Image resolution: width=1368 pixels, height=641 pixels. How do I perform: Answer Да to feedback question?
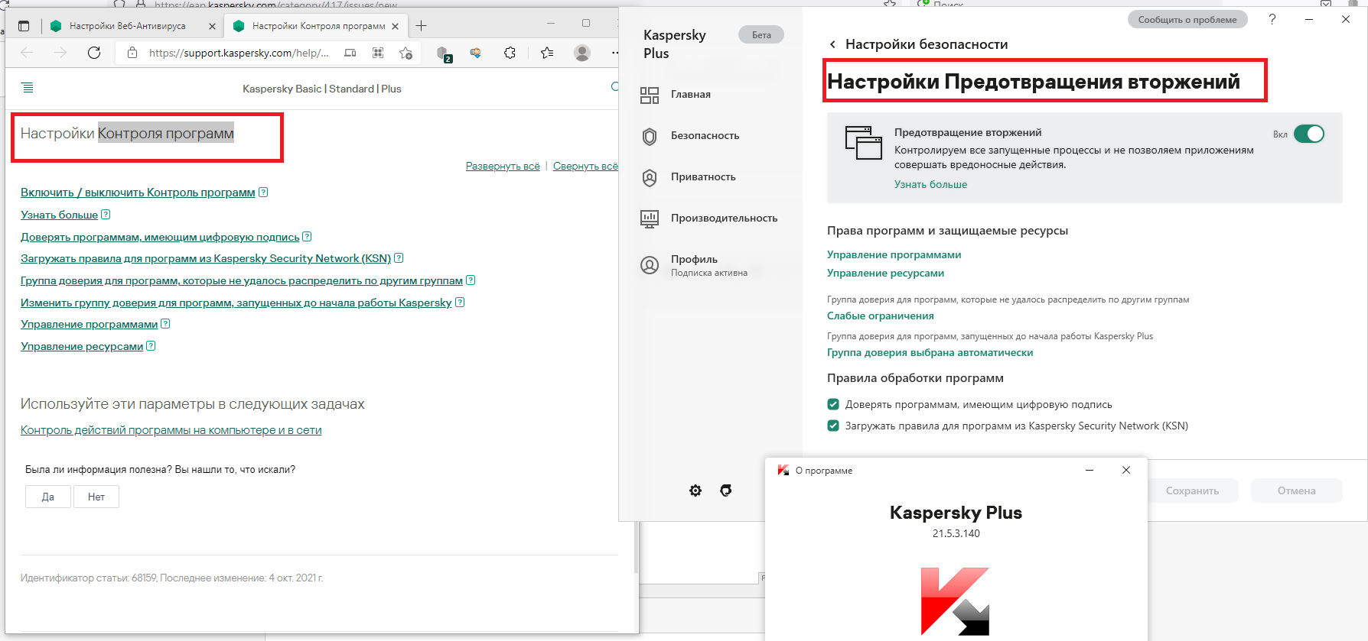[x=48, y=497]
